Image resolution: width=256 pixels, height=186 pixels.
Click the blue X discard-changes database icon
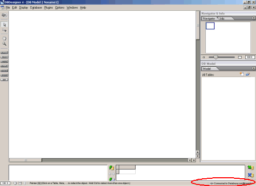coord(250,175)
